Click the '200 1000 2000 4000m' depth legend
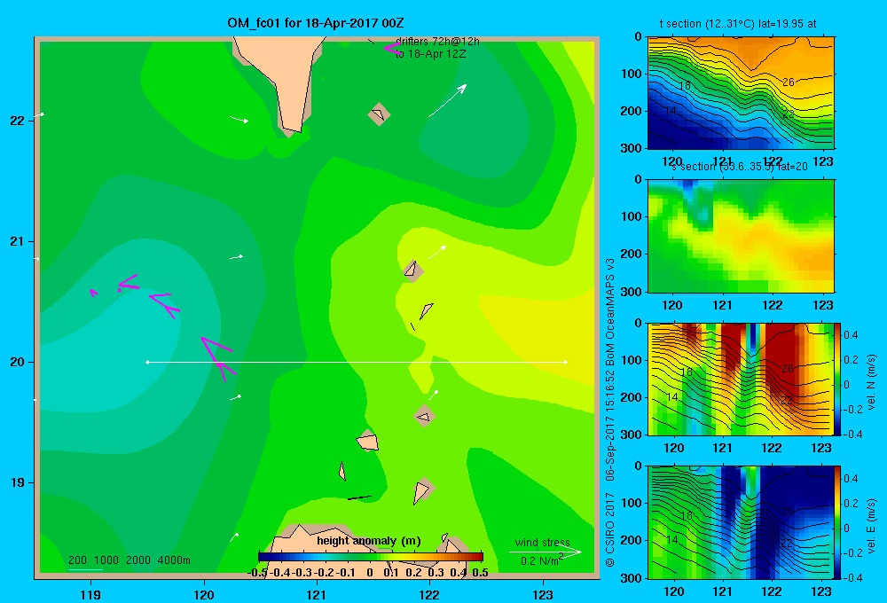887x603 pixels. [129, 560]
